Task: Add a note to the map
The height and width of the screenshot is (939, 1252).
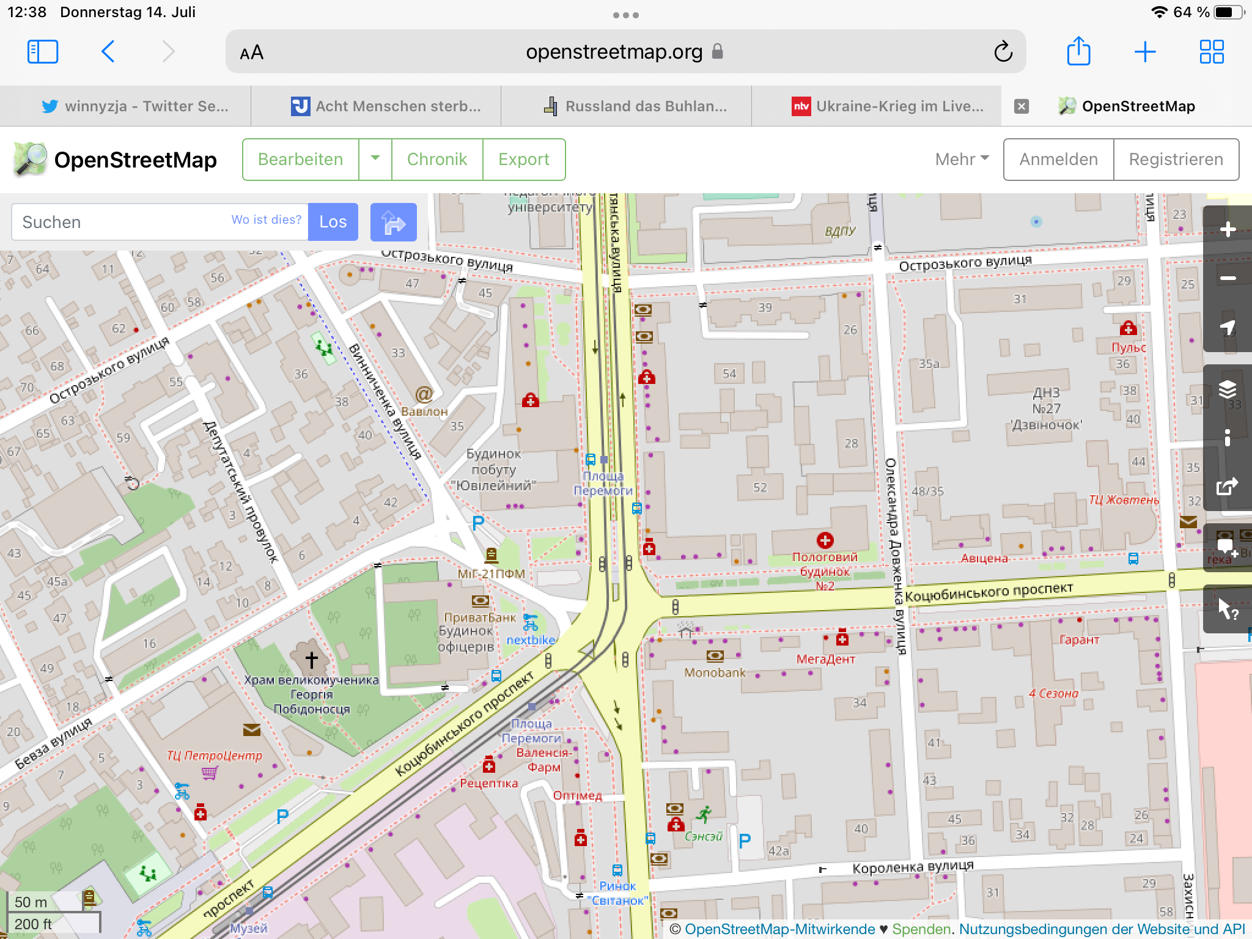Action: coord(1228,548)
